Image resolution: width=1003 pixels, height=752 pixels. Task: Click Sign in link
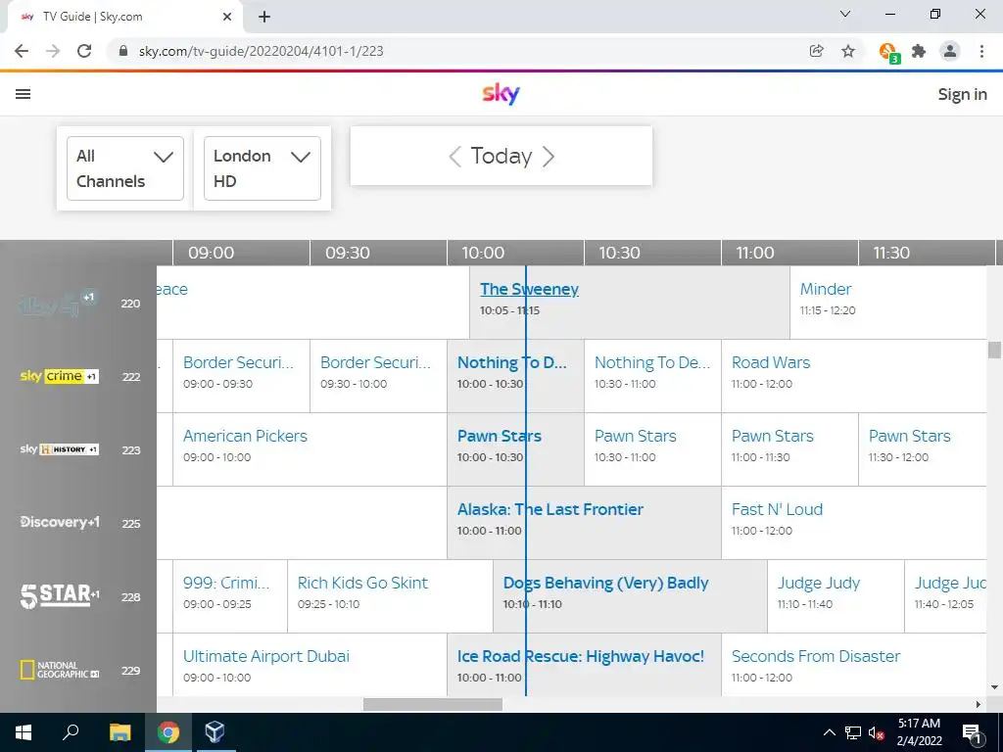click(962, 95)
